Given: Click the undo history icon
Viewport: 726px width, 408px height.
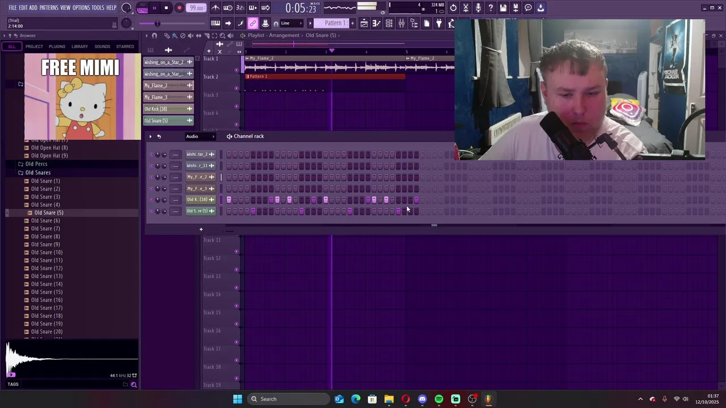Looking at the screenshot, I should [453, 8].
